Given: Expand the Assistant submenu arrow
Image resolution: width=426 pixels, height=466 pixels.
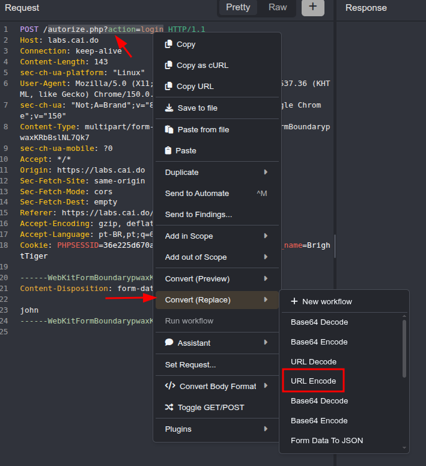Looking at the screenshot, I should (266, 342).
